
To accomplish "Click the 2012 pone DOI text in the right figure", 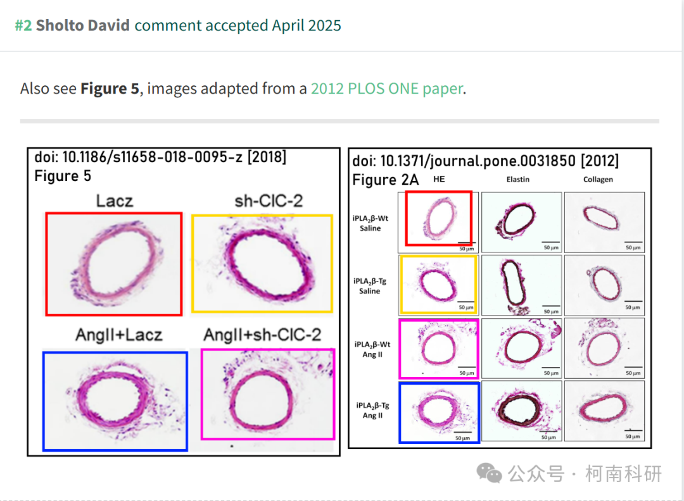I will pyautogui.click(x=485, y=161).
